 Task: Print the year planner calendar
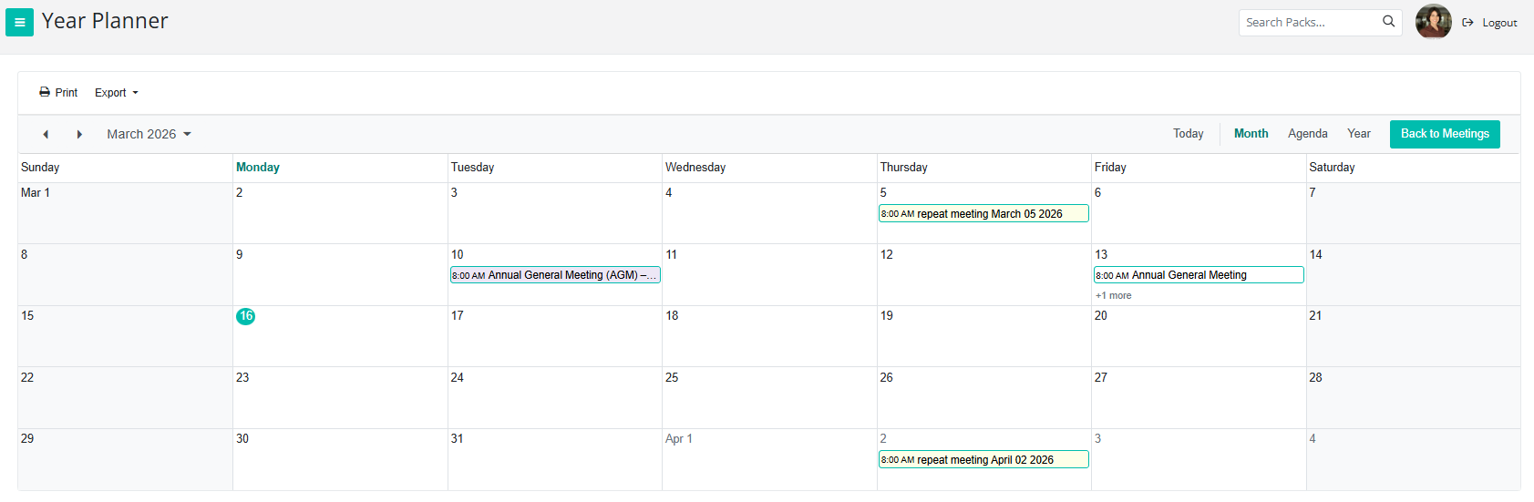pyautogui.click(x=58, y=93)
